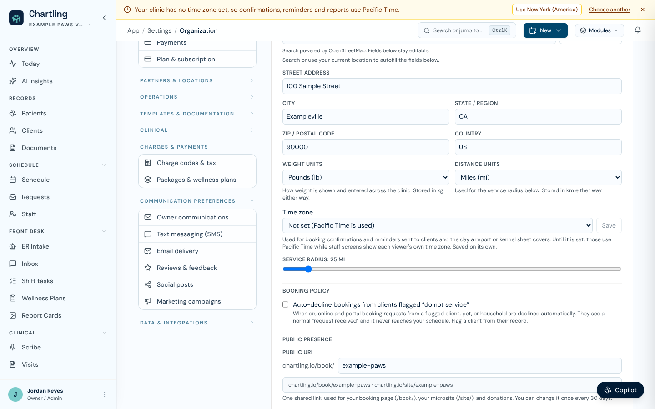Click the Copilot sparkle button

(x=620, y=390)
